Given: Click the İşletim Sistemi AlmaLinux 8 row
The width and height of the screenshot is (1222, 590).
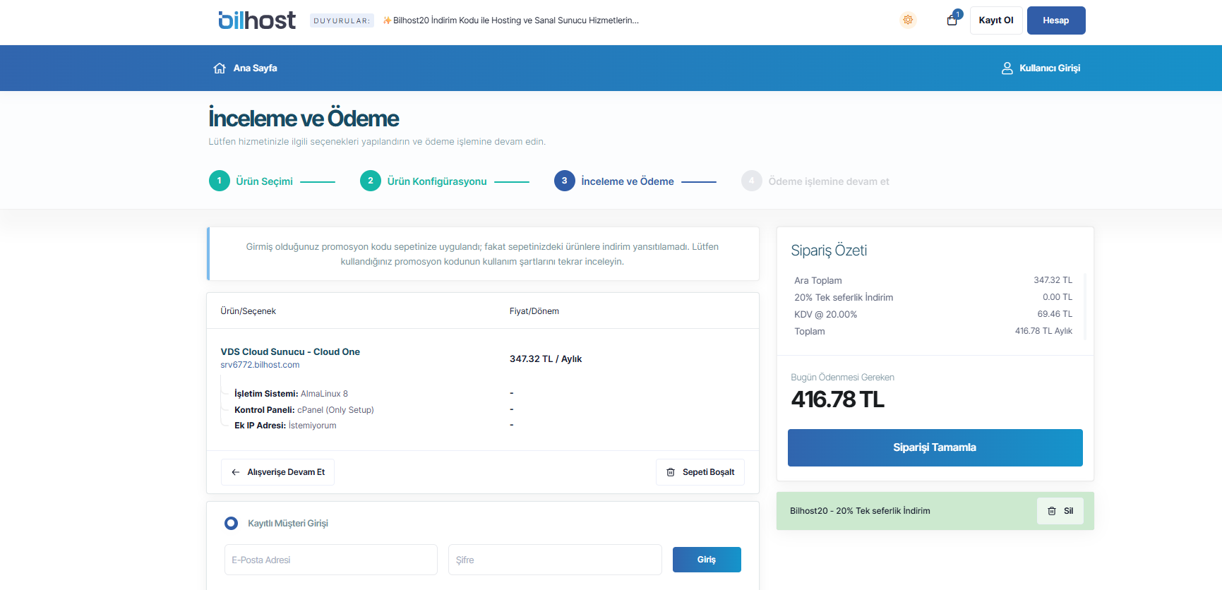Looking at the screenshot, I should [291, 394].
